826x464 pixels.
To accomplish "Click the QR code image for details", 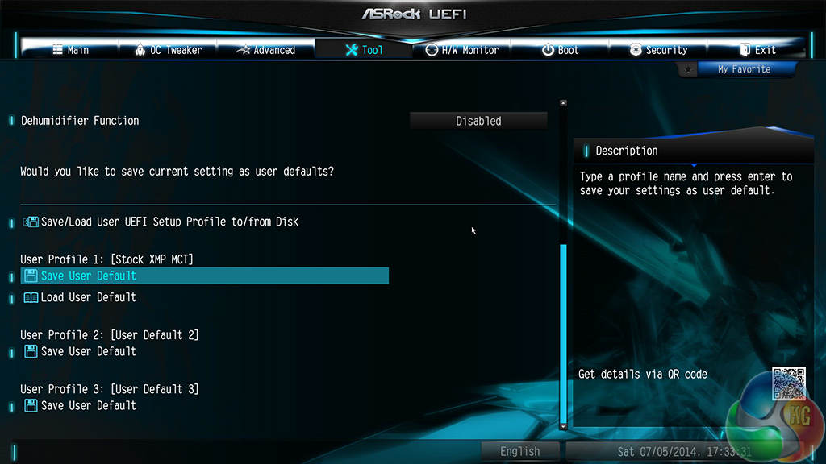I will (x=789, y=383).
